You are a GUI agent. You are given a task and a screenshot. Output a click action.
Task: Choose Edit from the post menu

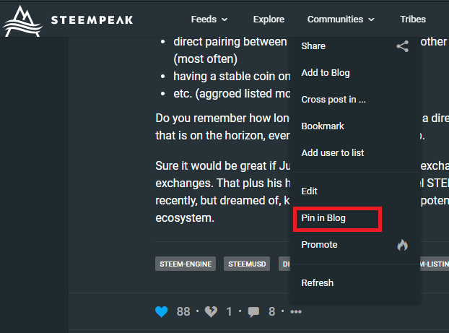tap(309, 191)
